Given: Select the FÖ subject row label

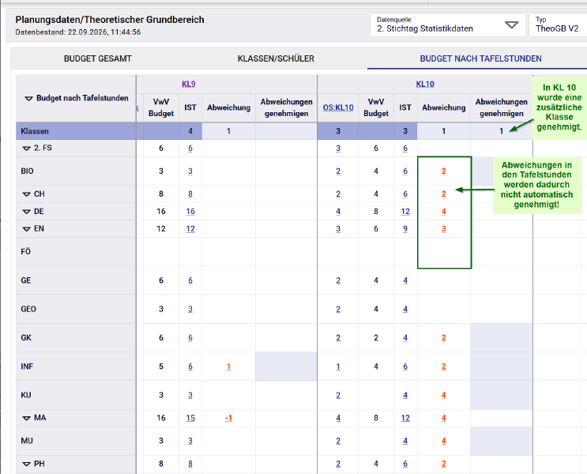Looking at the screenshot, I should pyautogui.click(x=25, y=251).
